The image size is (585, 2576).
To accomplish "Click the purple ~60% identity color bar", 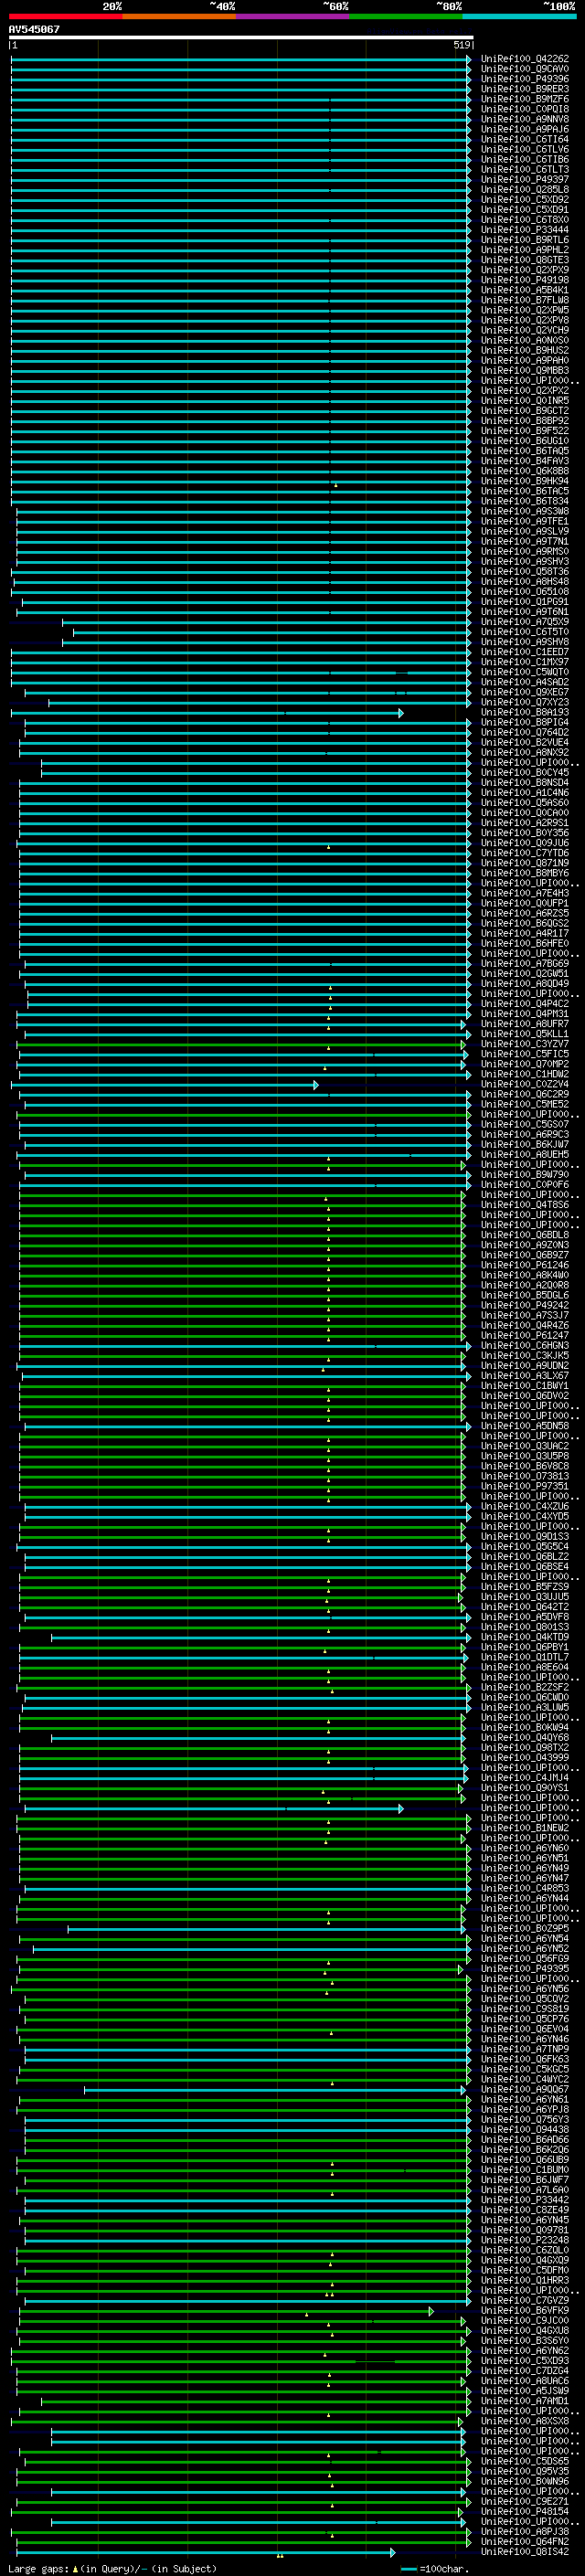I will click(x=293, y=17).
